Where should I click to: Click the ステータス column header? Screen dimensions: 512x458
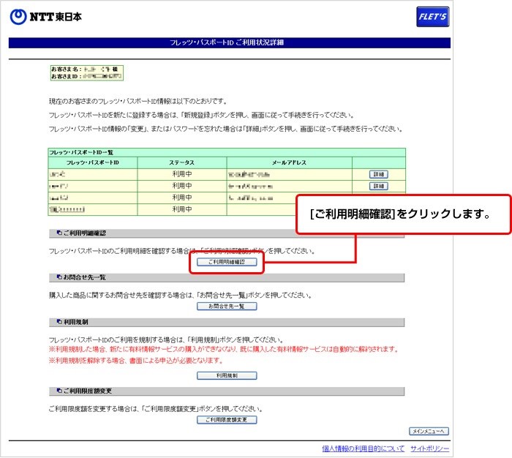181,162
